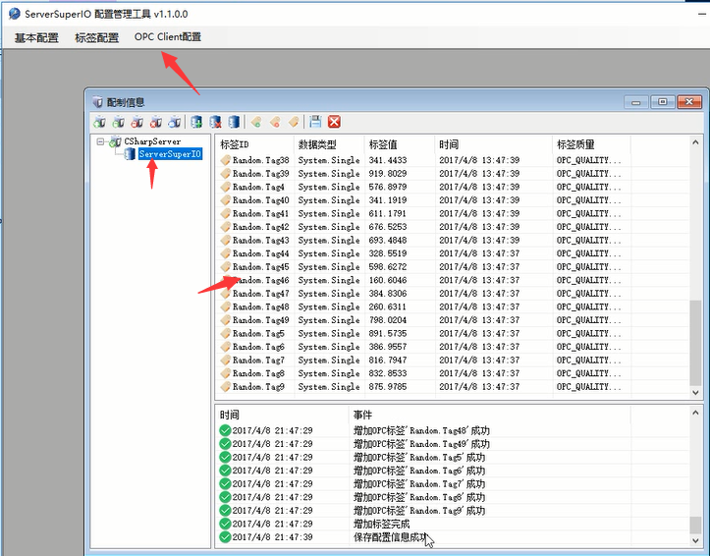Image resolution: width=710 pixels, height=556 pixels.
Task: Minimize the 配制信息 child window
Action: click(x=636, y=102)
